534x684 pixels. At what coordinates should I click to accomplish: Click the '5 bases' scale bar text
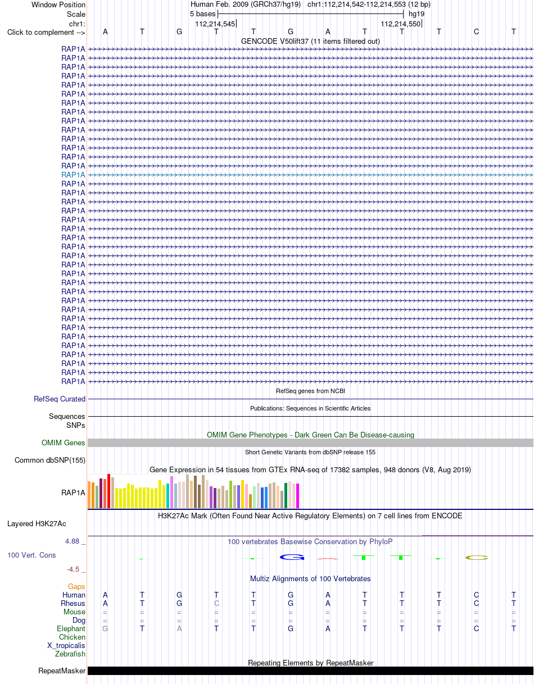pyautogui.click(x=202, y=13)
